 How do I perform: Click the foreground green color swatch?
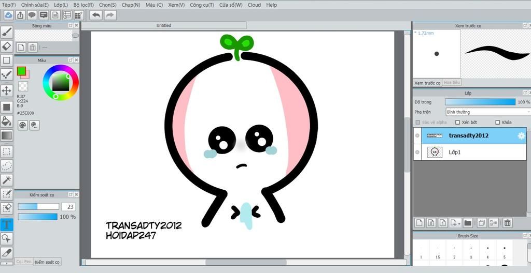pos(21,71)
